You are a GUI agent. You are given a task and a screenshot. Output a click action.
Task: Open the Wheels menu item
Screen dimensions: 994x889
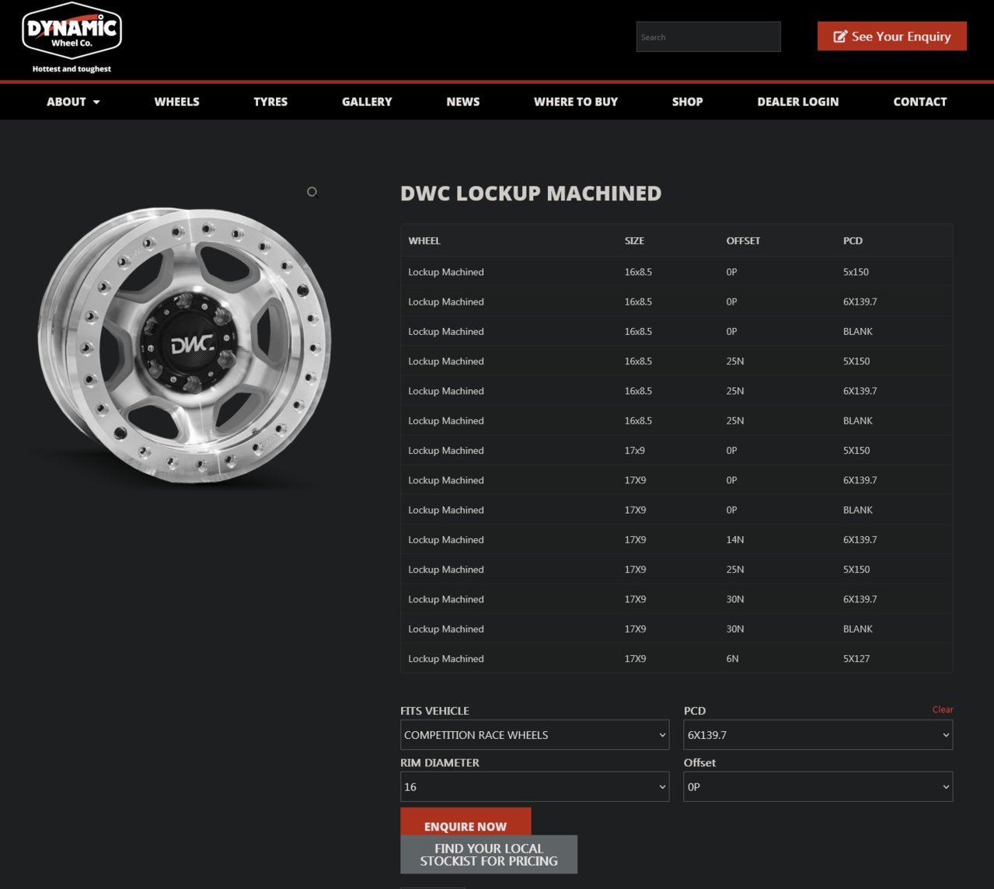[x=176, y=102]
